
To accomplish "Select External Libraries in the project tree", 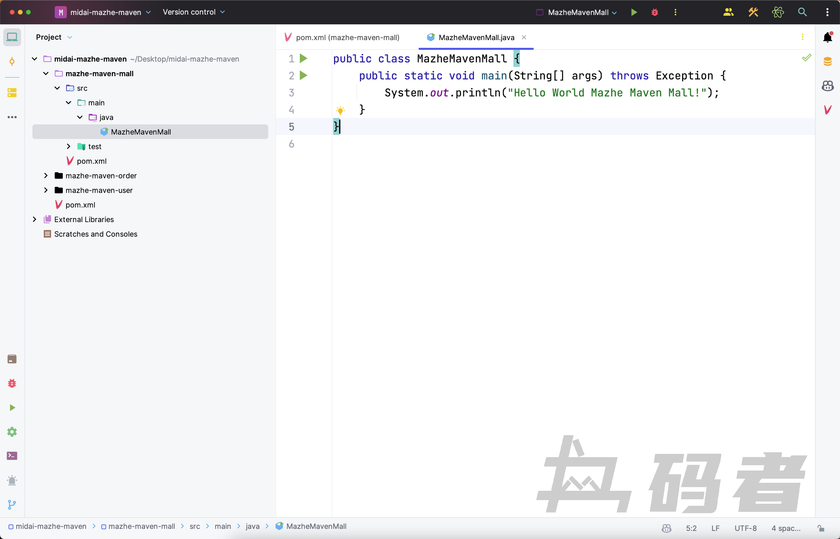I will pyautogui.click(x=84, y=219).
